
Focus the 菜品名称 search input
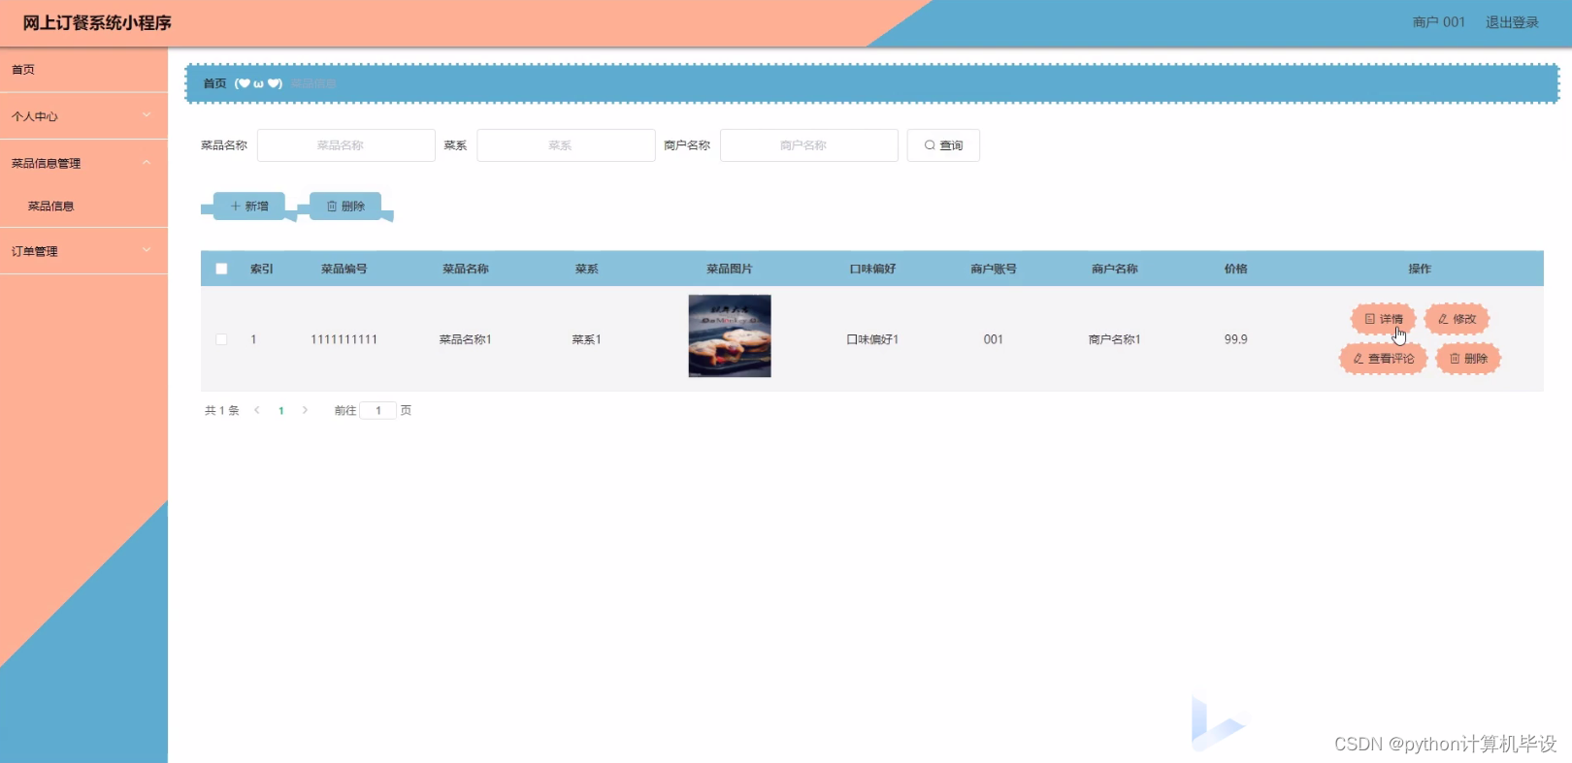[x=345, y=145]
